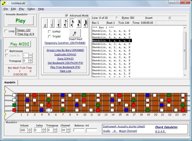Click the Set Bookmark link
The height and width of the screenshot is (141, 192).
(x=65, y=63)
